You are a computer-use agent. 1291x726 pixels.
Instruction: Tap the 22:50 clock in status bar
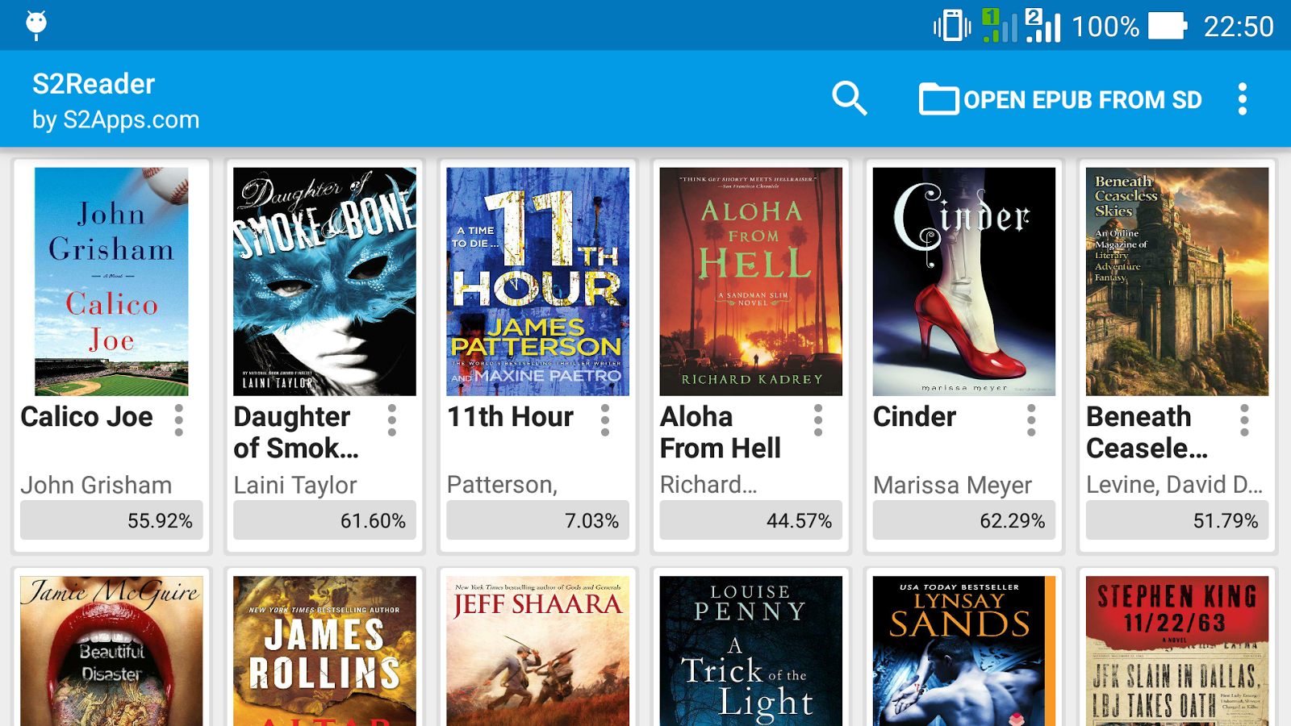(1239, 27)
